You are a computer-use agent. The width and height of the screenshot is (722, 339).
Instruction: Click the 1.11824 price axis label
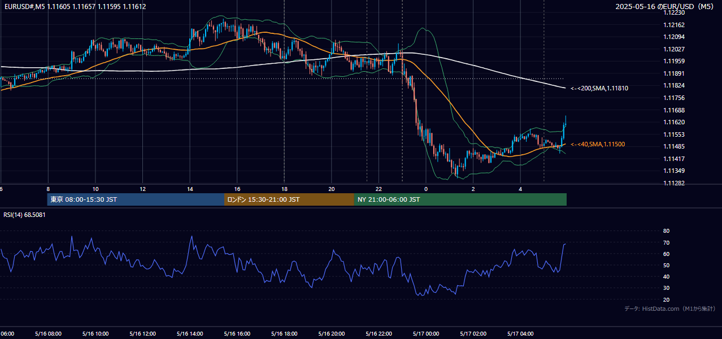tap(674, 85)
